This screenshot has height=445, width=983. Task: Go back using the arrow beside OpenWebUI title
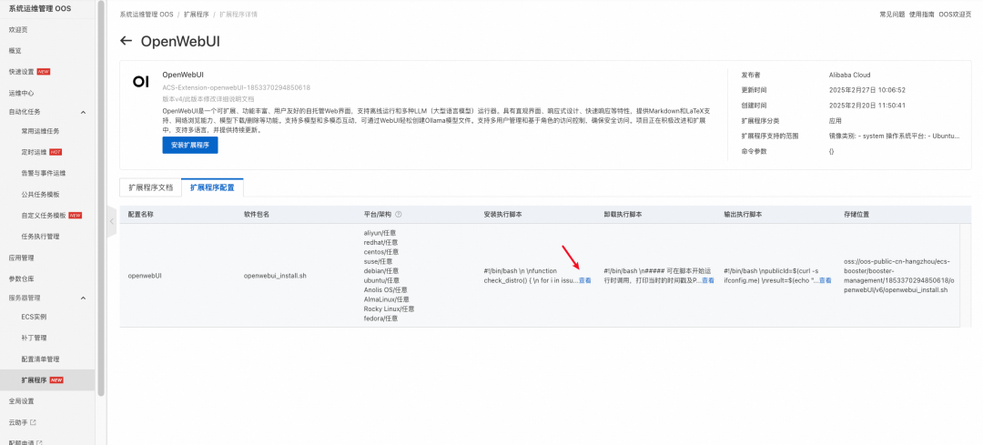click(126, 41)
